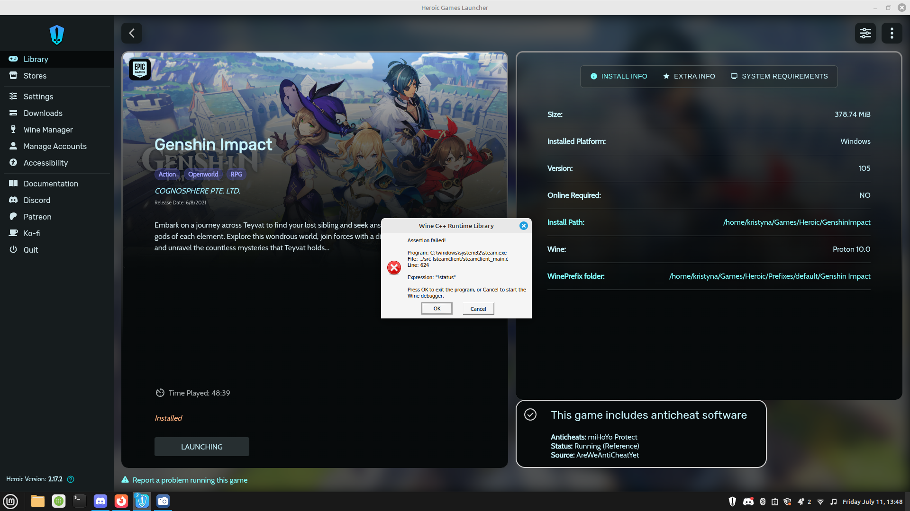910x511 pixels.
Task: Open Downloads in the sidebar
Action: click(57, 113)
